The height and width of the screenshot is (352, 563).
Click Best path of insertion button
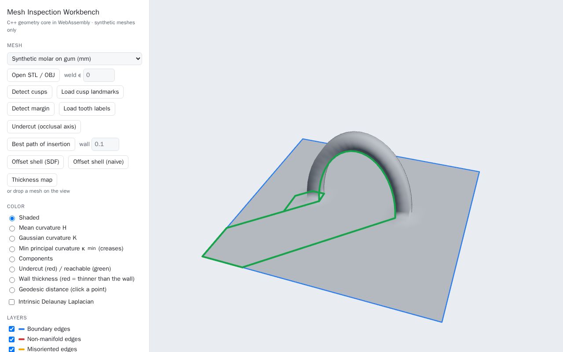pyautogui.click(x=41, y=144)
